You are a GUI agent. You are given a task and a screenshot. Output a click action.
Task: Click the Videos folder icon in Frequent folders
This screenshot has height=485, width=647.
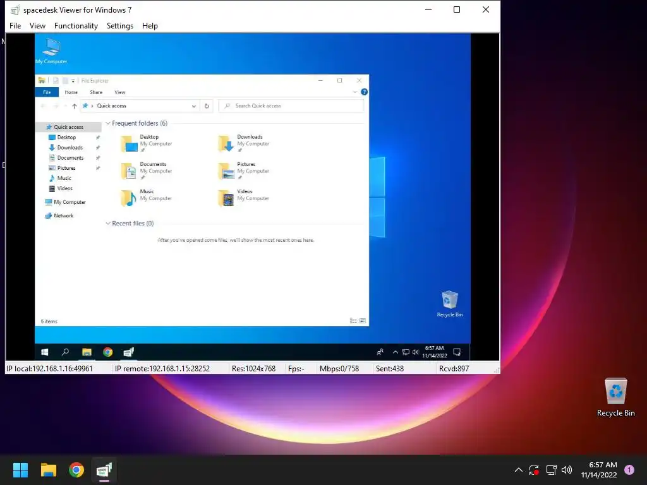click(x=226, y=198)
